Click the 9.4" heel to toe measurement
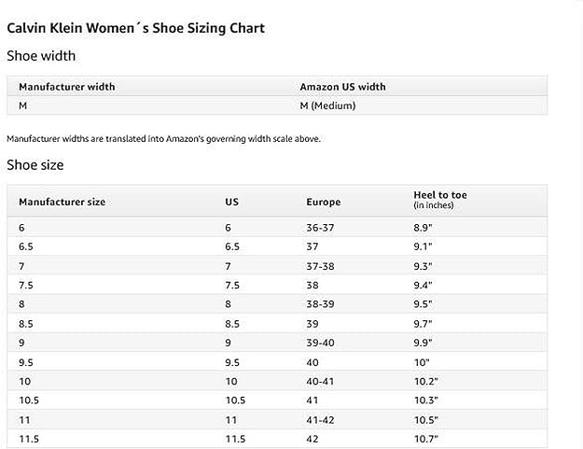The image size is (583, 449). coord(423,286)
